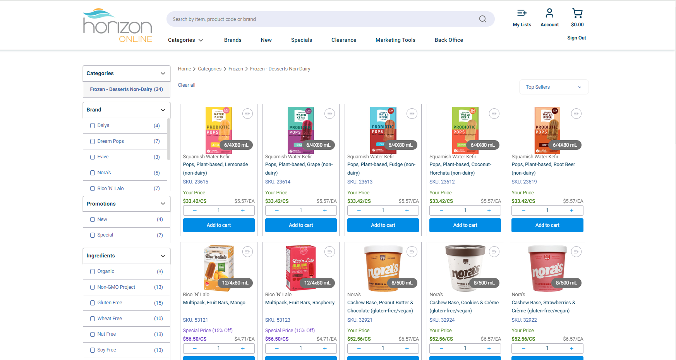
Task: Click the Sign Out link
Action: coord(576,38)
